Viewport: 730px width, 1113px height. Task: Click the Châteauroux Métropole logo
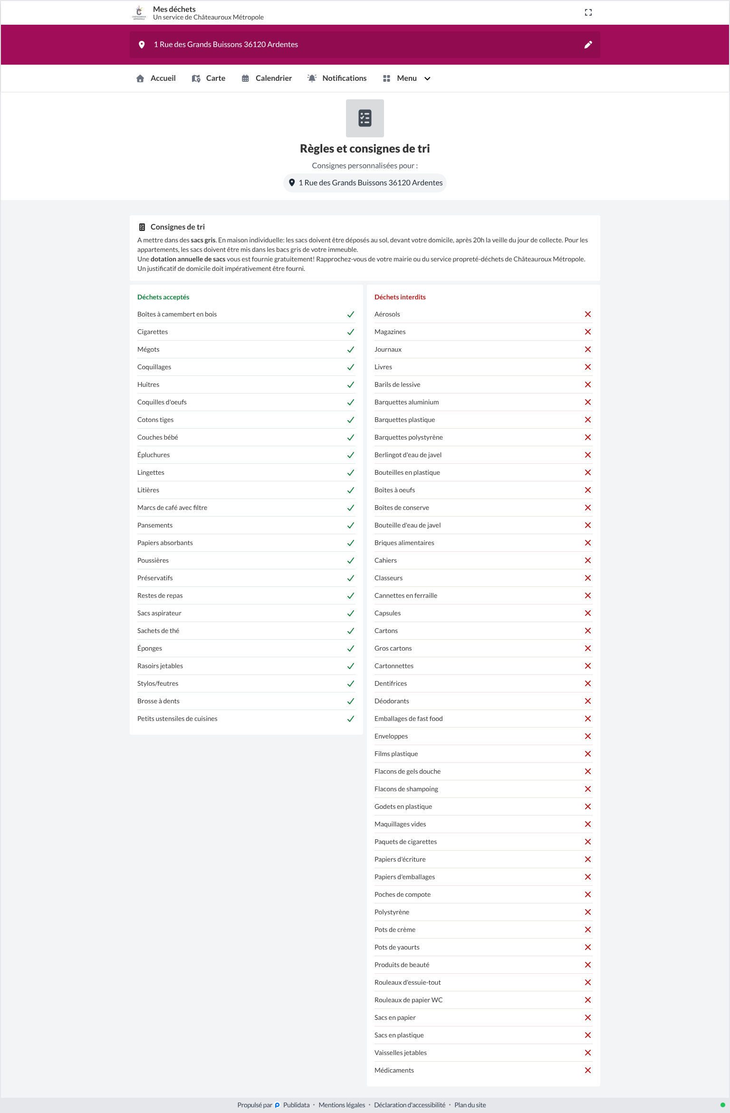139,13
